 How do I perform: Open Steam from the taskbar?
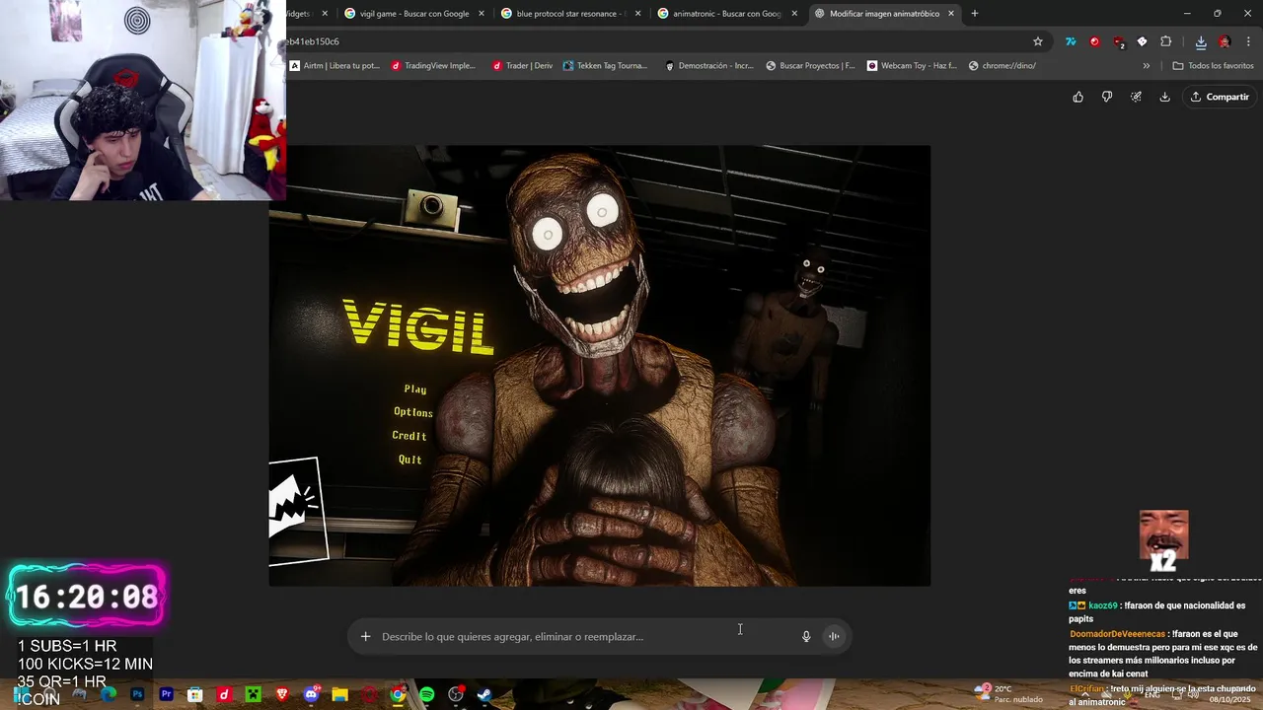click(x=484, y=694)
